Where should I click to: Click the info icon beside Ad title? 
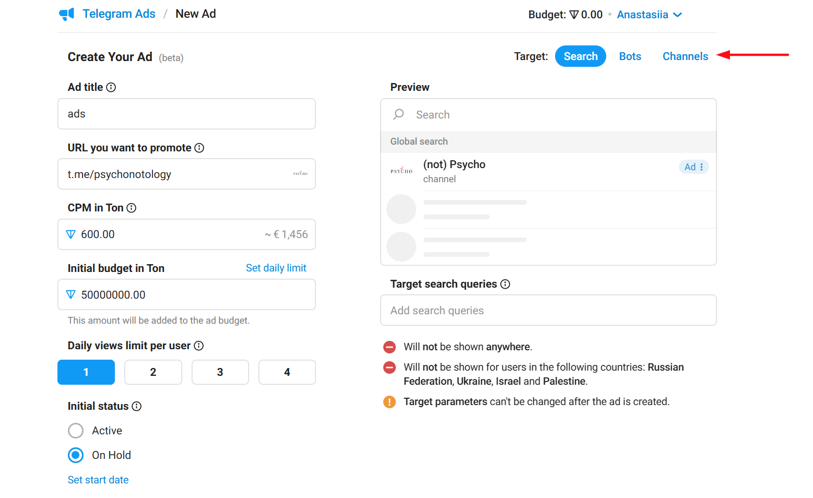click(111, 88)
